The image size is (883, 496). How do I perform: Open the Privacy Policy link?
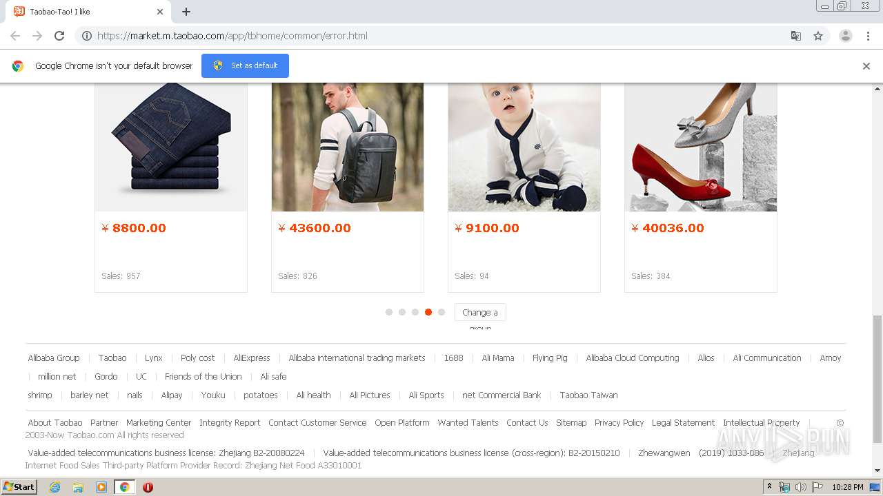tap(619, 423)
